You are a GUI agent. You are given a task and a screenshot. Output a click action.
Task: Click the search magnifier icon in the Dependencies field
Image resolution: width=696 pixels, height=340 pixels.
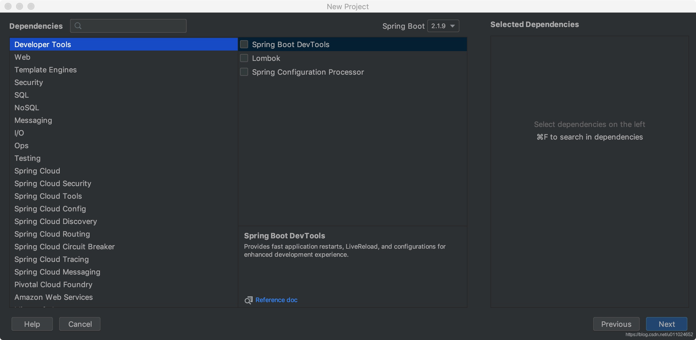tap(78, 26)
